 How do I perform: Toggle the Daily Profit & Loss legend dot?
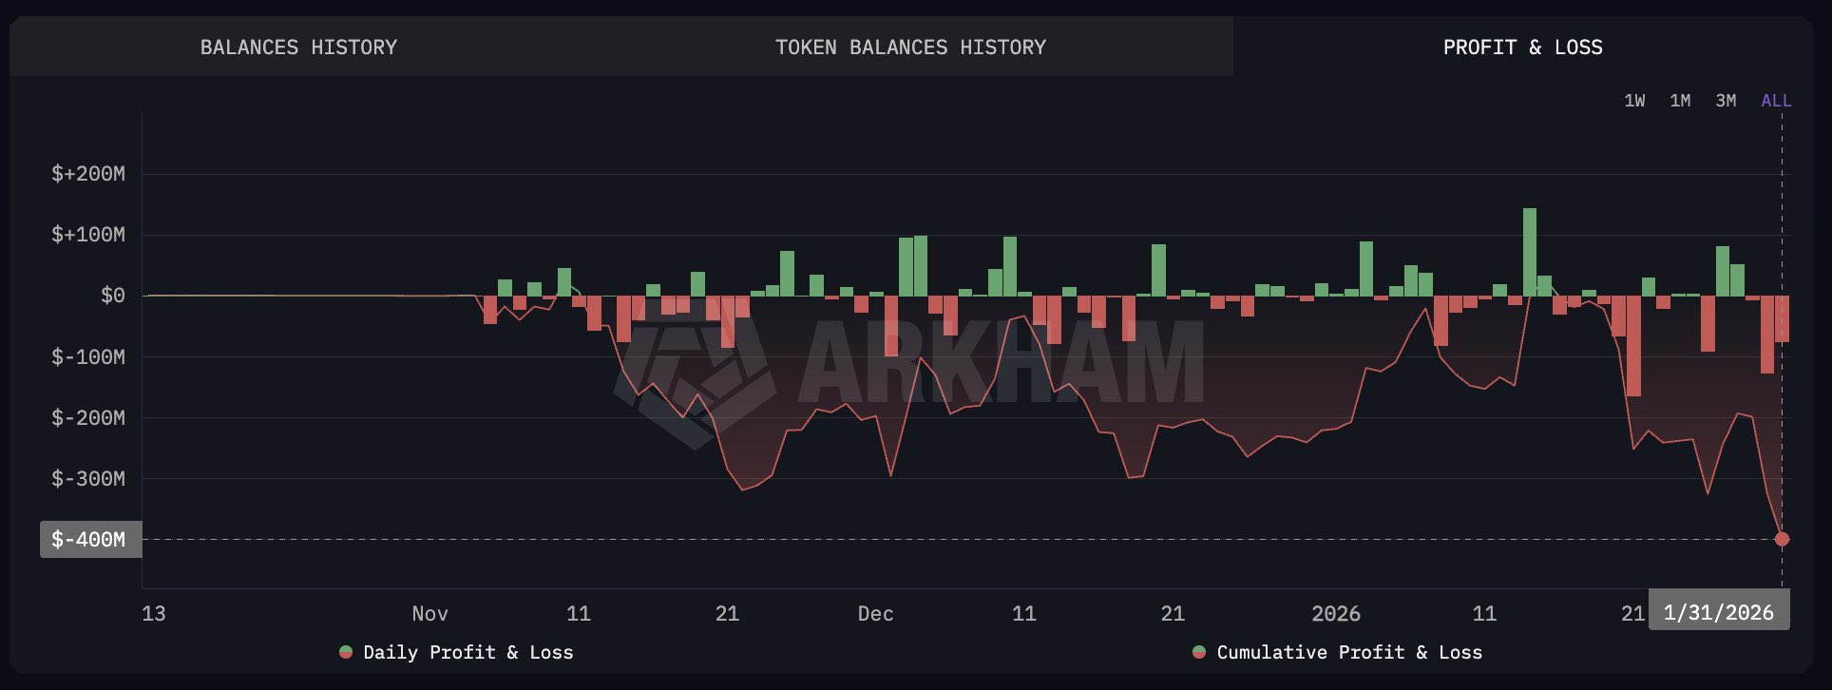pyautogui.click(x=346, y=652)
